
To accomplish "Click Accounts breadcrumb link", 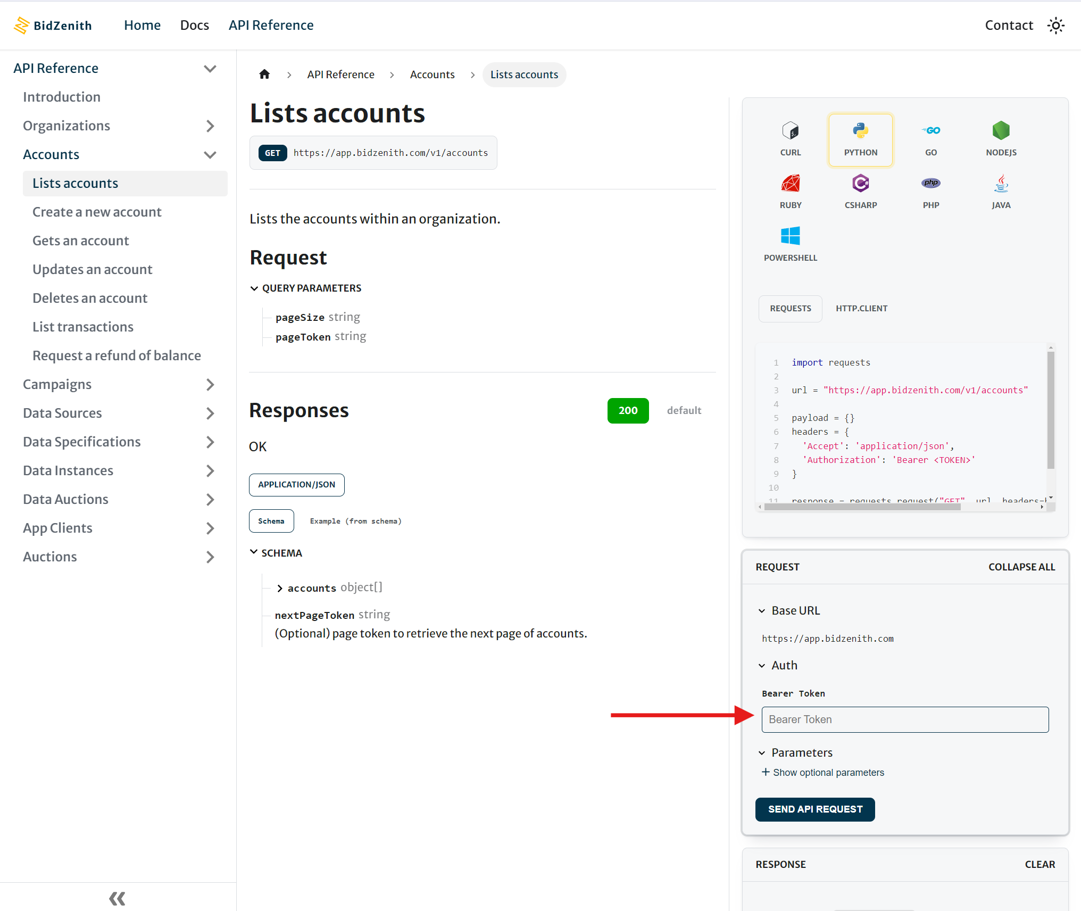I will tap(432, 74).
